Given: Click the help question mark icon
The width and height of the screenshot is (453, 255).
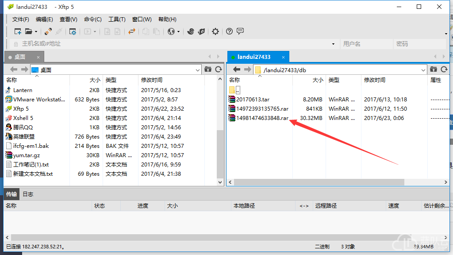Looking at the screenshot, I should (x=229, y=31).
